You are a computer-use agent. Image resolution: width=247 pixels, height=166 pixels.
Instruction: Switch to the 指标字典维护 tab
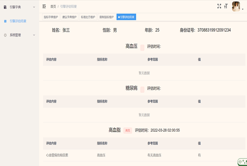click(51, 17)
